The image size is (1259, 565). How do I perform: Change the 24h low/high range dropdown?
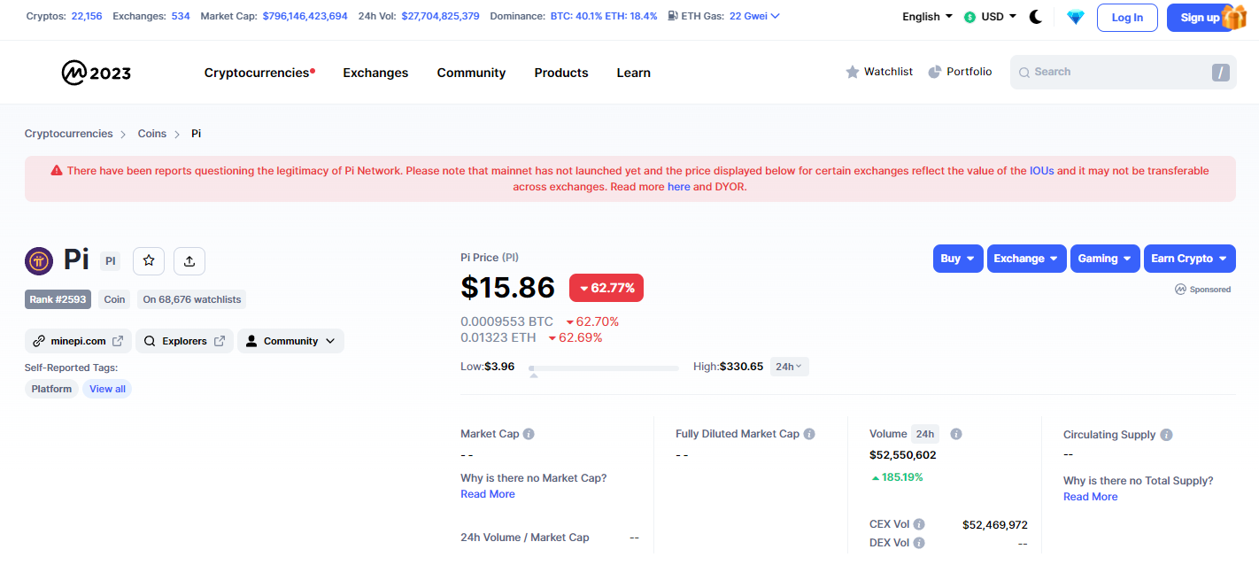click(790, 367)
